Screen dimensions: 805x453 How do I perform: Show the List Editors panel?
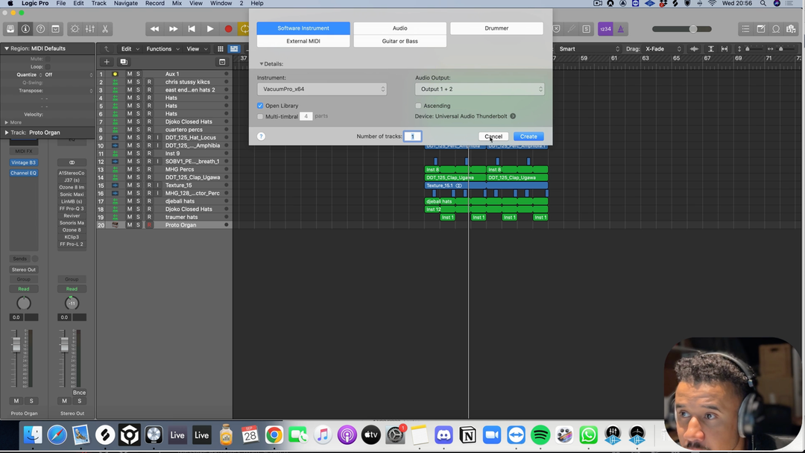[745, 29]
